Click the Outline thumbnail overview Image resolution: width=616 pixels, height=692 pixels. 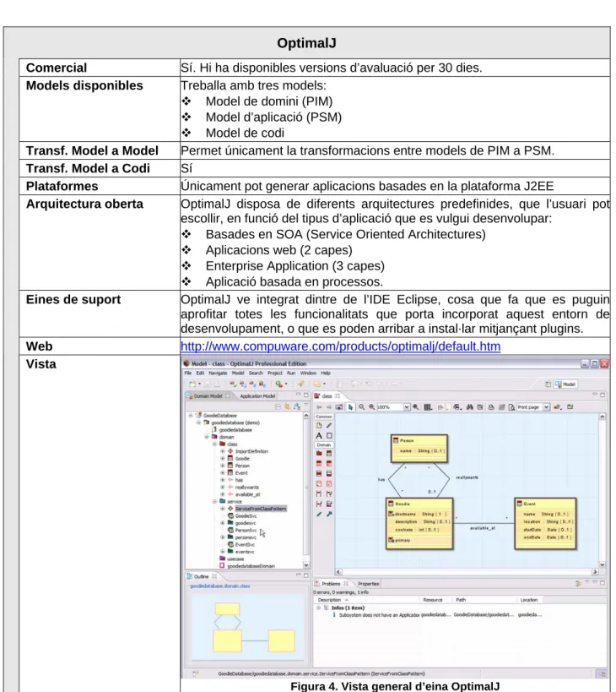tap(247, 627)
